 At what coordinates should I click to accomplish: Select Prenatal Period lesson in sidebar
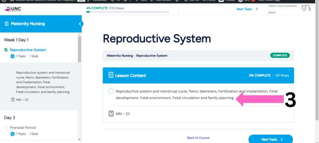click(23, 127)
